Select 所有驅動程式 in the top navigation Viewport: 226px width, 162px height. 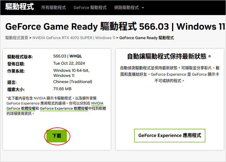(x=54, y=8)
